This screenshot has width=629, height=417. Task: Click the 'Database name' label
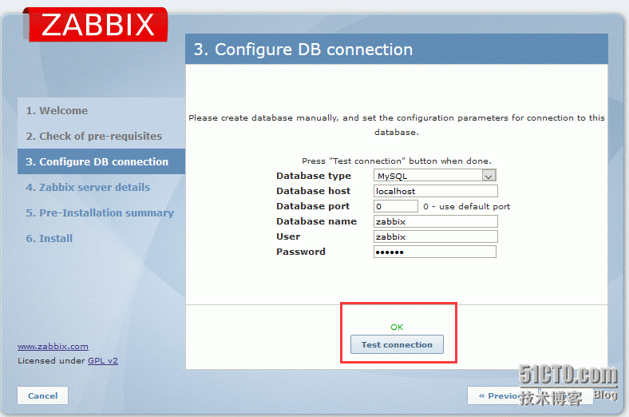[317, 221]
